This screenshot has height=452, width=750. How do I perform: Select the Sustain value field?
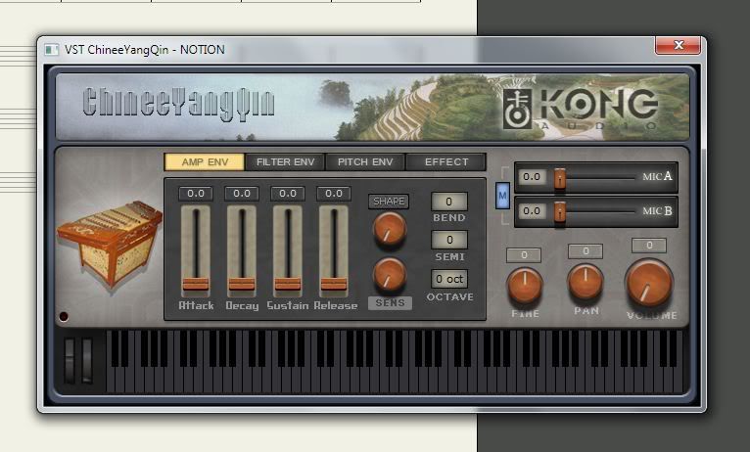288,194
